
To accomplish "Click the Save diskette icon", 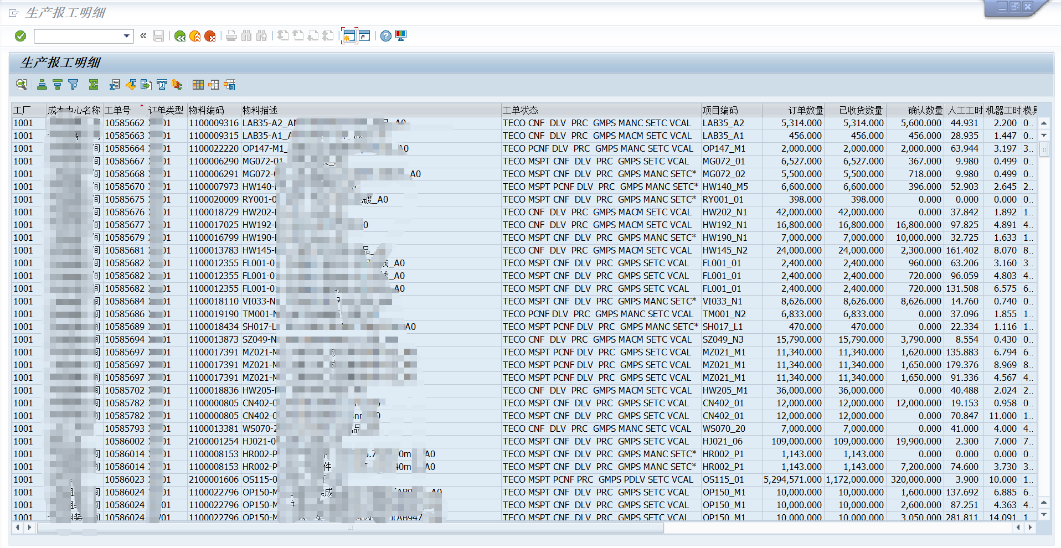I will point(158,36).
